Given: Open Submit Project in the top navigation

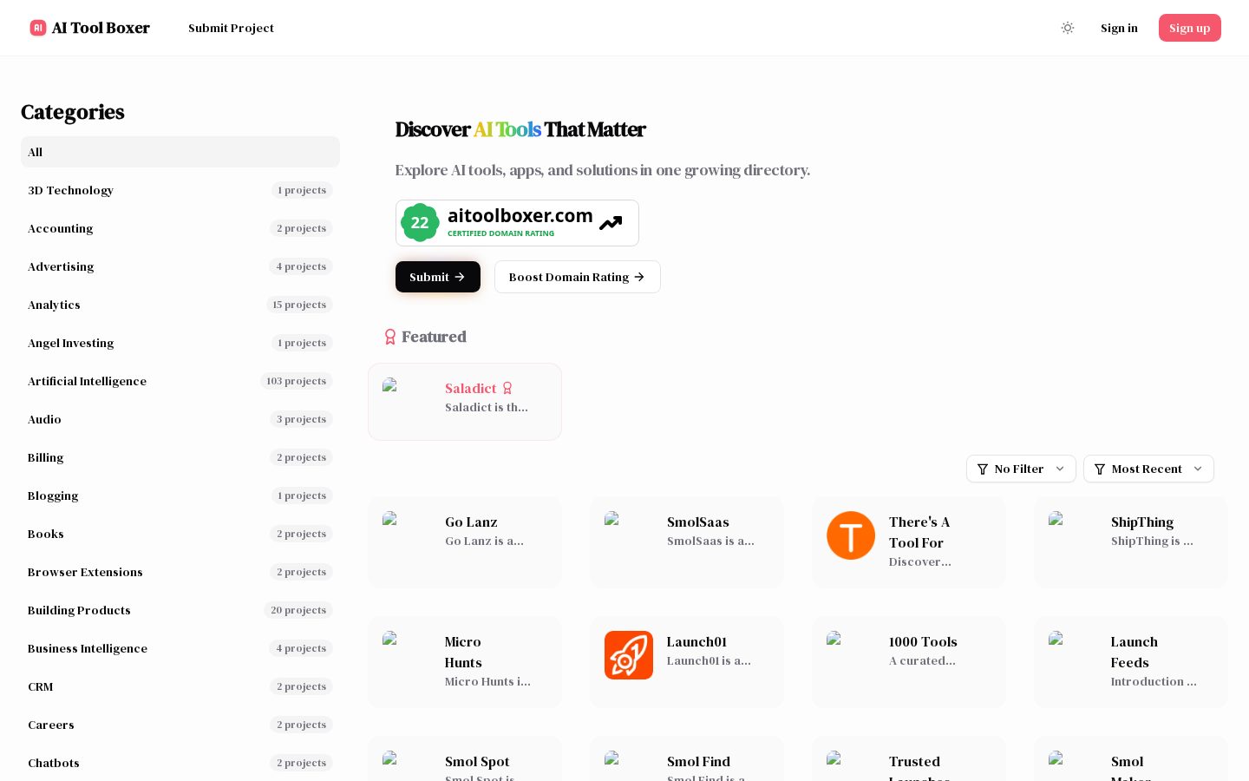Looking at the screenshot, I should (x=231, y=28).
